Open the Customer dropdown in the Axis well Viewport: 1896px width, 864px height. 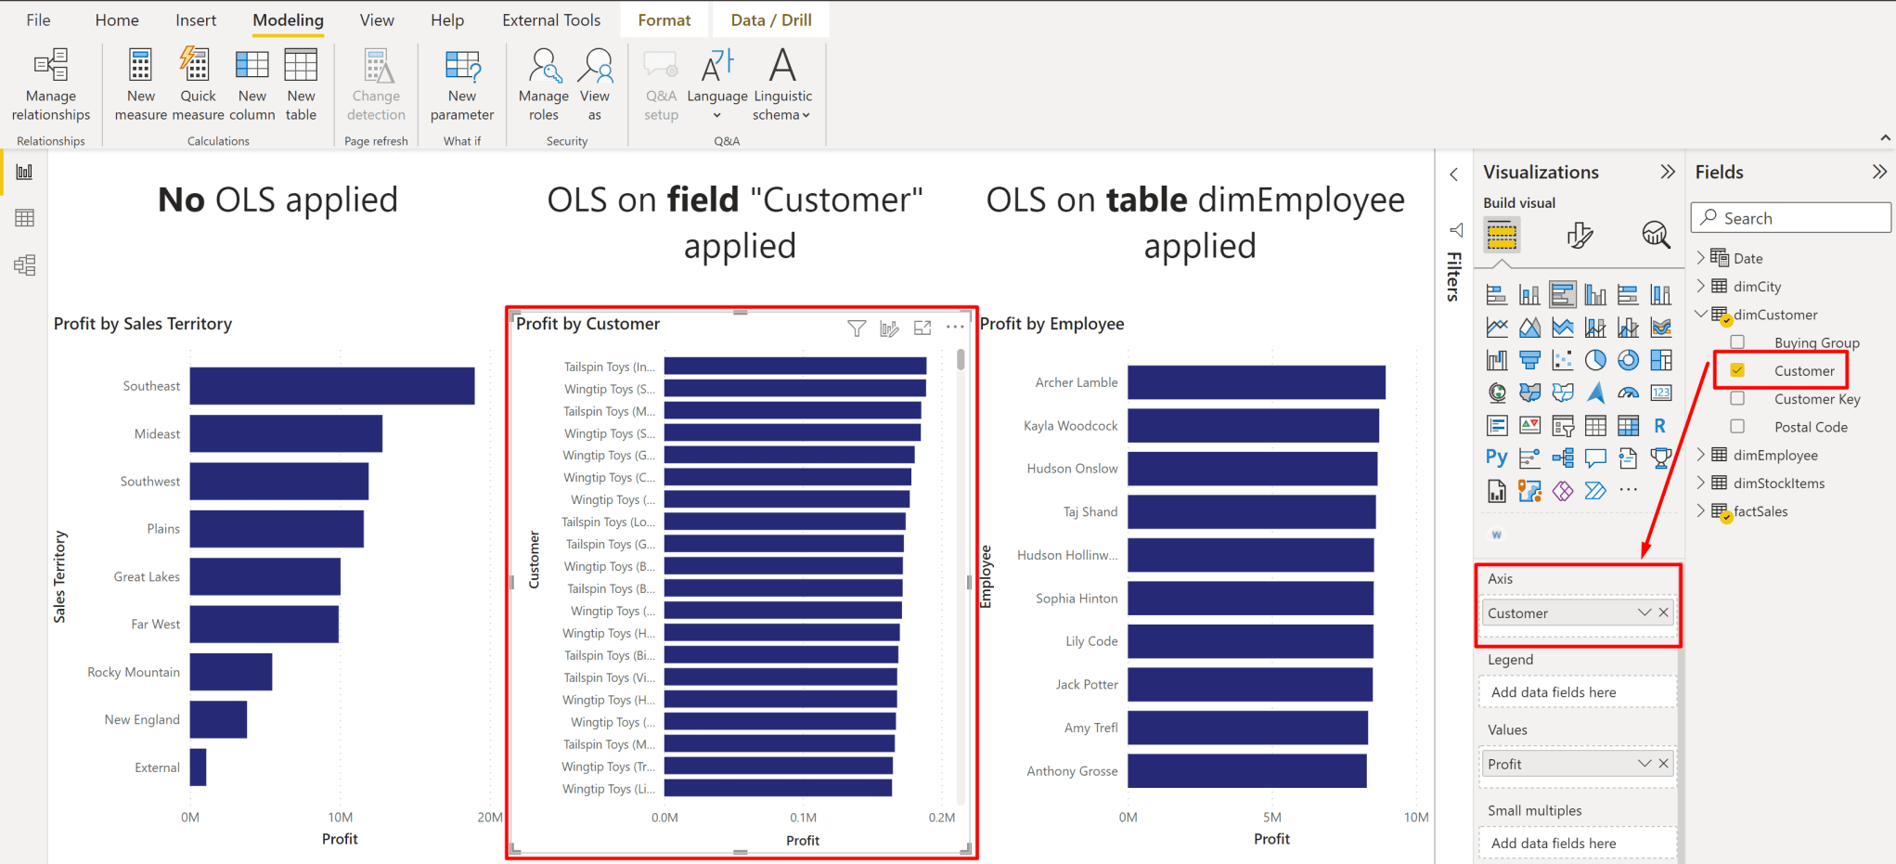pos(1642,613)
